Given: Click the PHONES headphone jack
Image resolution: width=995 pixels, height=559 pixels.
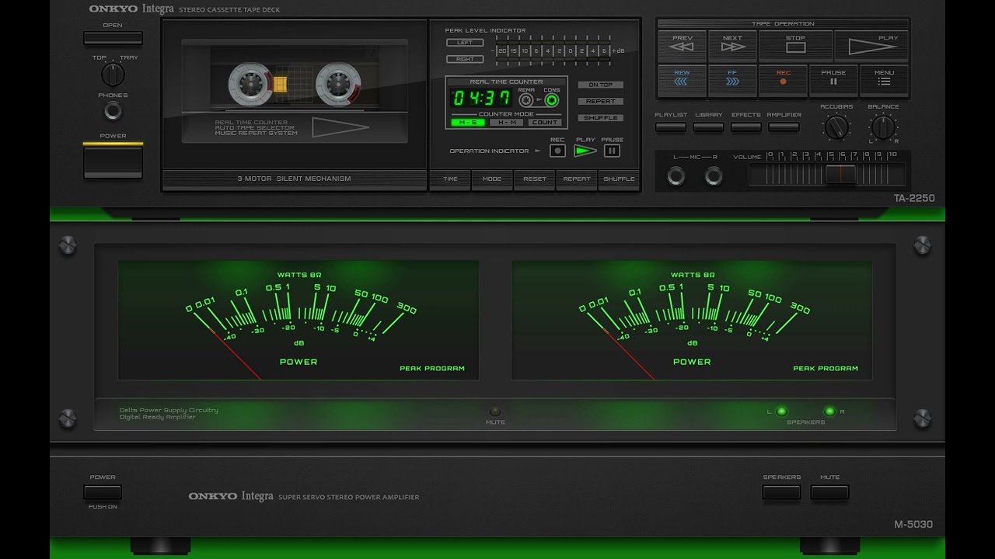Looking at the screenshot, I should (113, 111).
